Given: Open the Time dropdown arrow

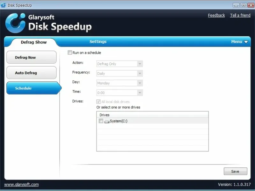Looking at the screenshot, I should (x=140, y=93).
